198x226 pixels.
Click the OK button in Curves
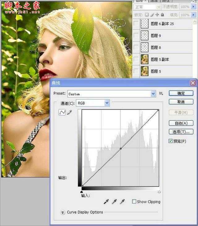tap(181, 93)
